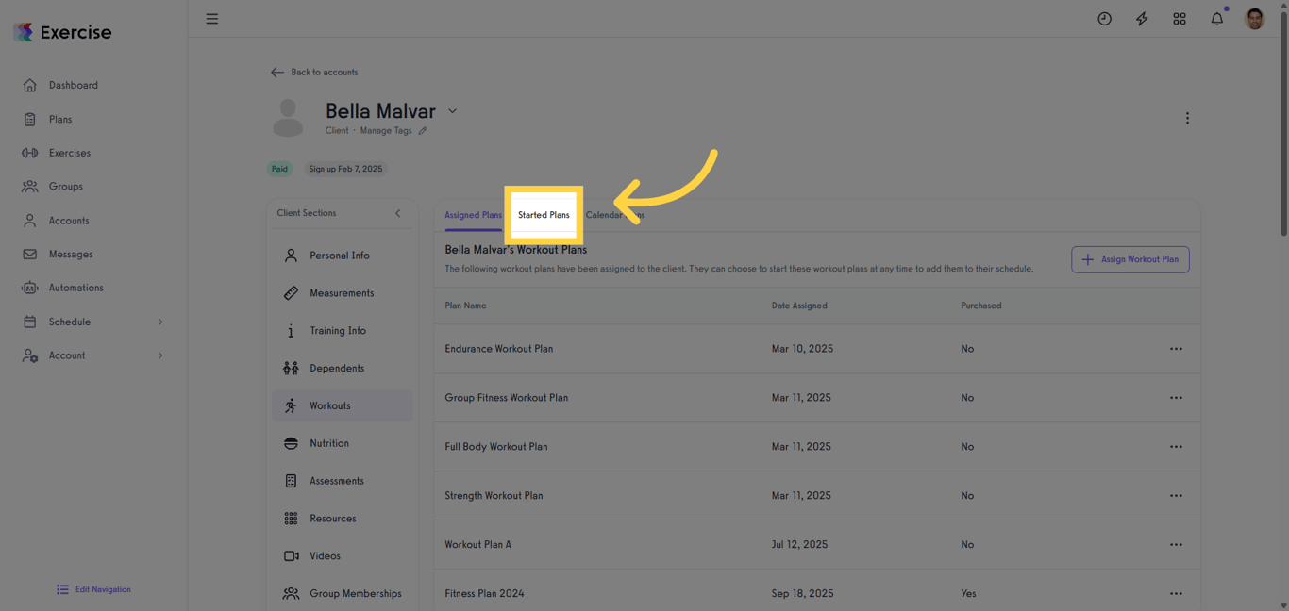Open Dependents section

point(343,368)
